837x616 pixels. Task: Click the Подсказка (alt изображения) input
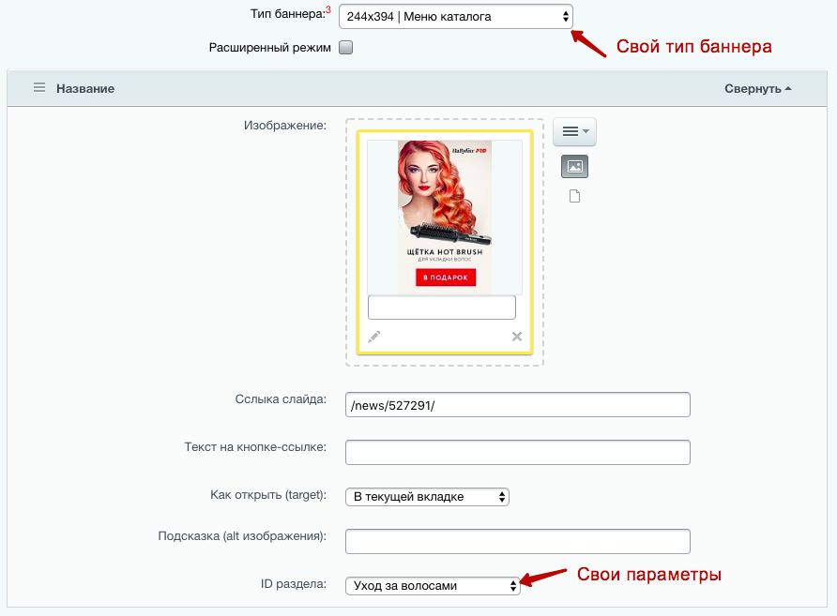(x=517, y=541)
